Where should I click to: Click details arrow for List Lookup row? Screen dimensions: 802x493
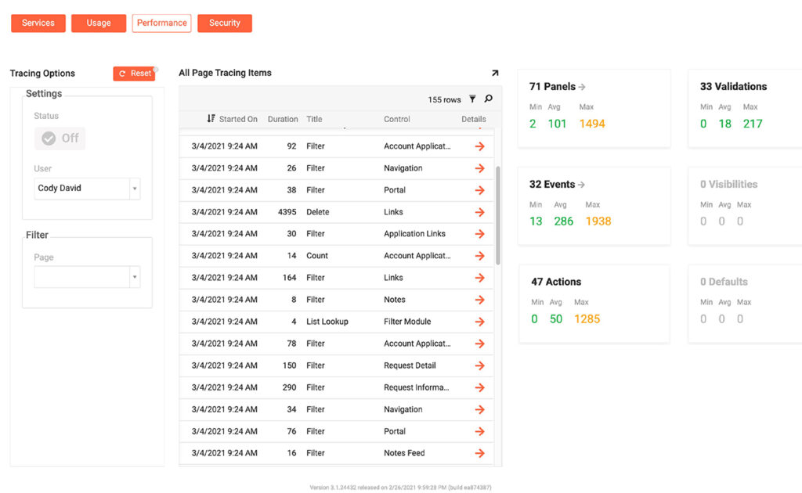[479, 322]
